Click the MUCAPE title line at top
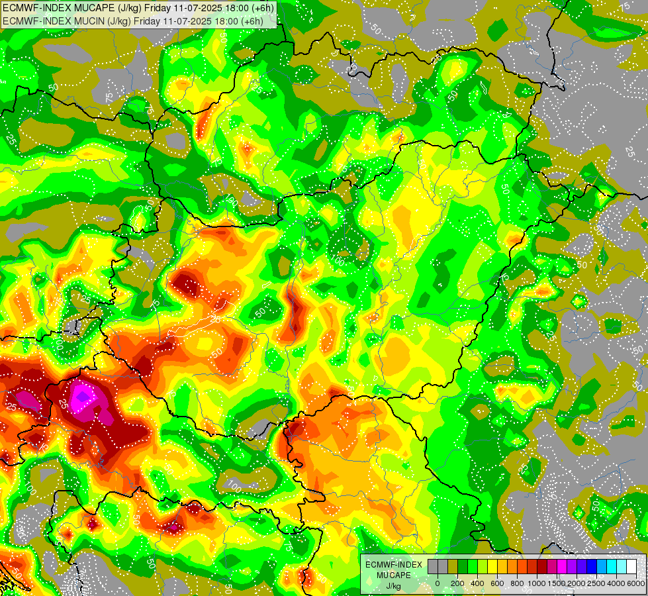Viewport: 648px width, 596px height. tap(138, 9)
